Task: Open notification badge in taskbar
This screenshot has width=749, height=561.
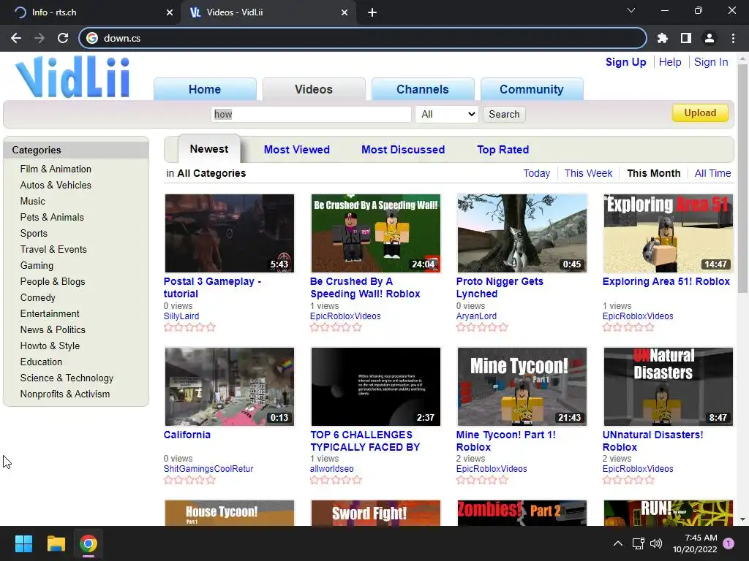Action: click(729, 543)
